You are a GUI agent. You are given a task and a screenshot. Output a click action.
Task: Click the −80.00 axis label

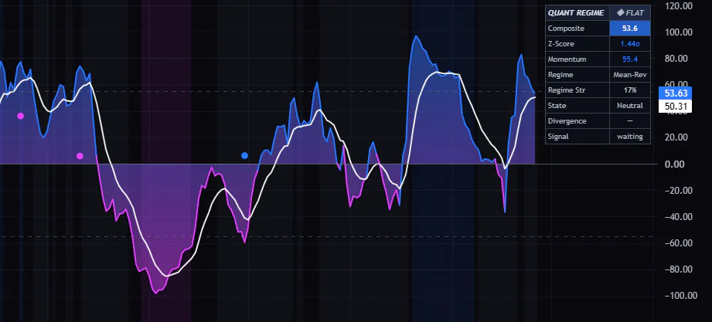click(679, 269)
